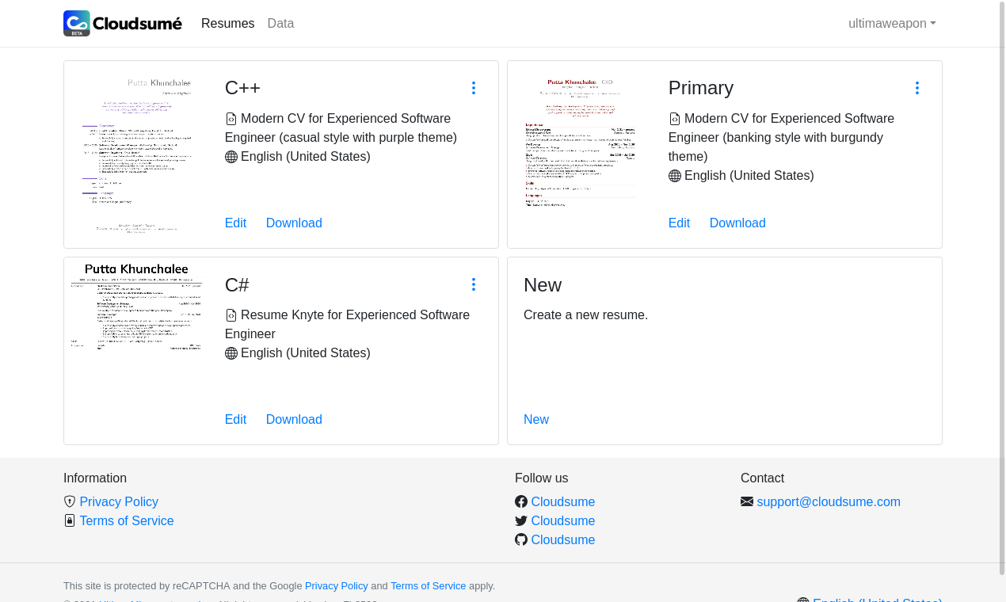This screenshot has width=1006, height=602.
Task: Download the Primary resume
Action: pos(737,223)
